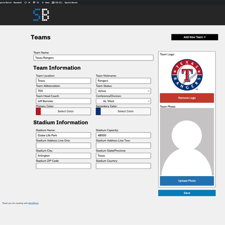Open the comments icon showing 10
This screenshot has height=225, width=225.
36,3
